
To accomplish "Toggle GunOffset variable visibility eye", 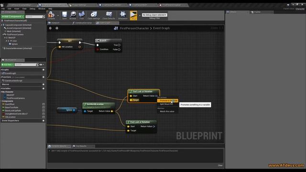I will [44, 104].
